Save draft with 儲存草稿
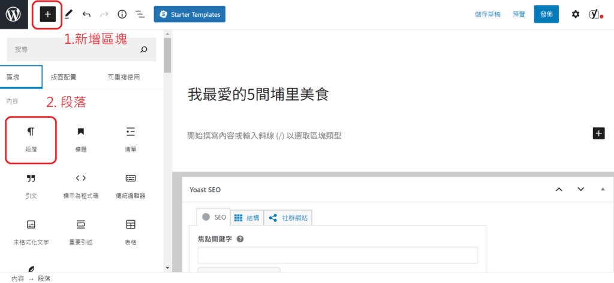 point(487,14)
